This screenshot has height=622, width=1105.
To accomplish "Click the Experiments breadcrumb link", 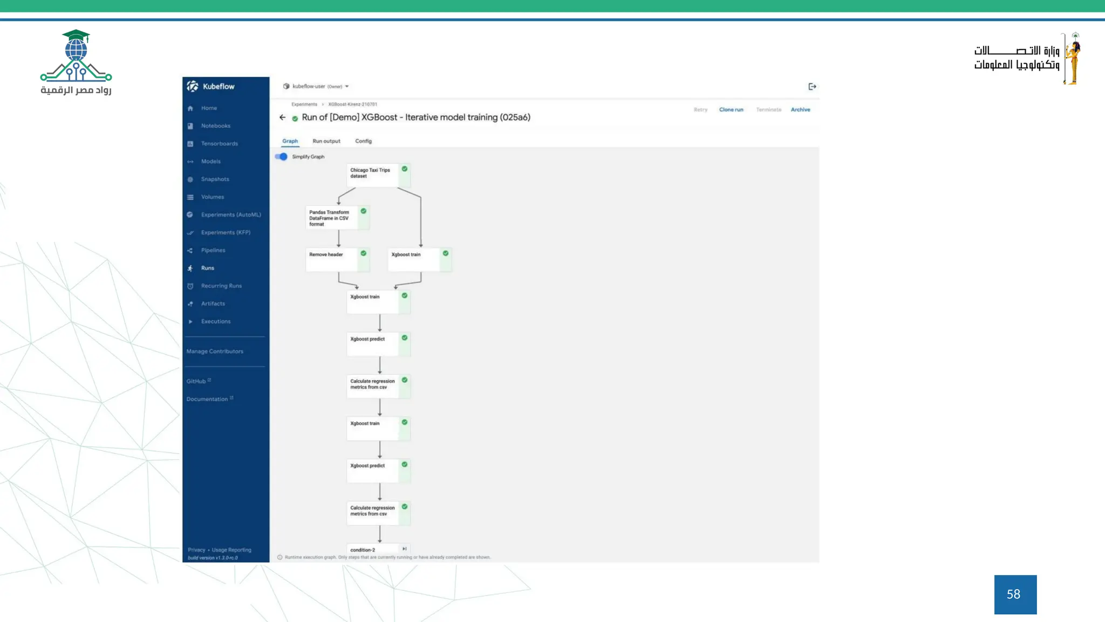I will [304, 104].
